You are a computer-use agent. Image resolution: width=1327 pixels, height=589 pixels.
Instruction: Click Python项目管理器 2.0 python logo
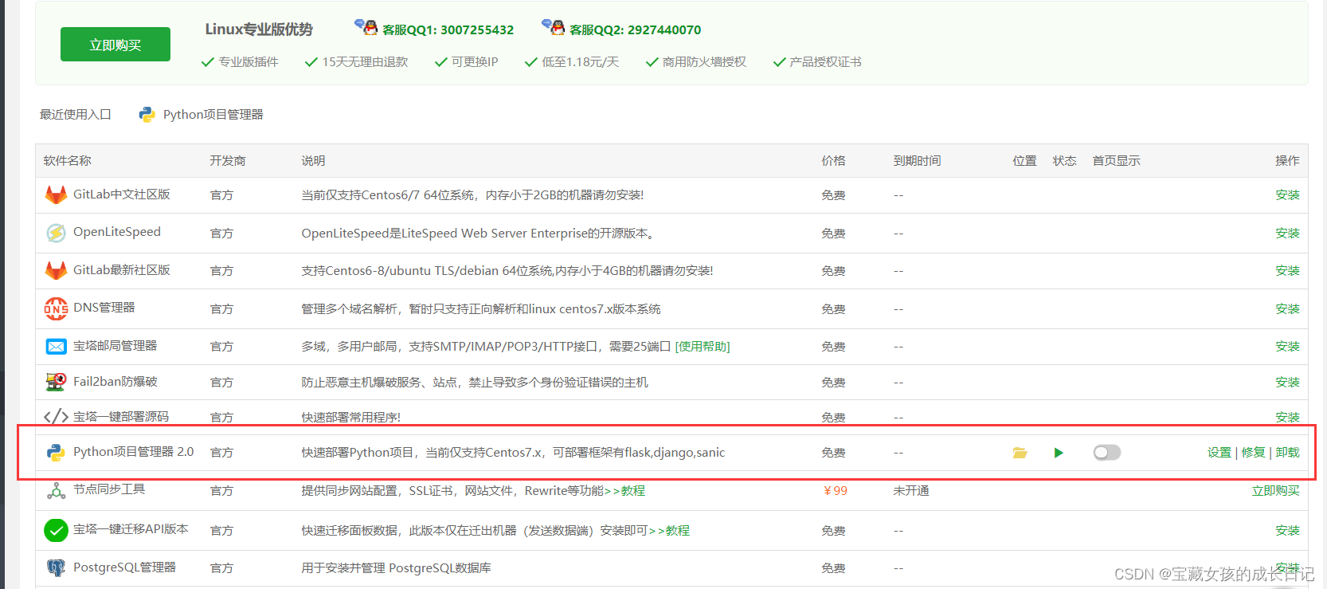pos(56,453)
